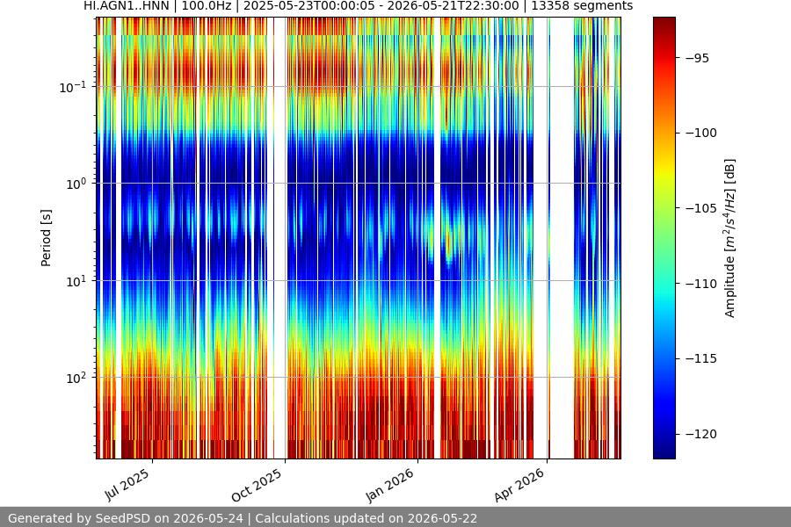Viewport: 791px width, 527px height.
Task: Click the 10⁻¹ period tick label
Action: tap(73, 87)
